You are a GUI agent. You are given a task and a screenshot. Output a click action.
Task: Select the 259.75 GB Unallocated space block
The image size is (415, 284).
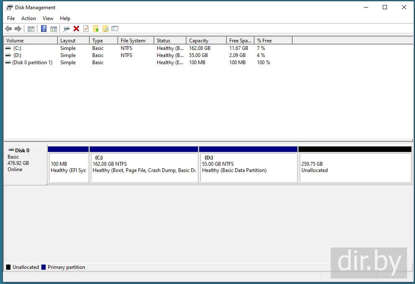click(355, 167)
